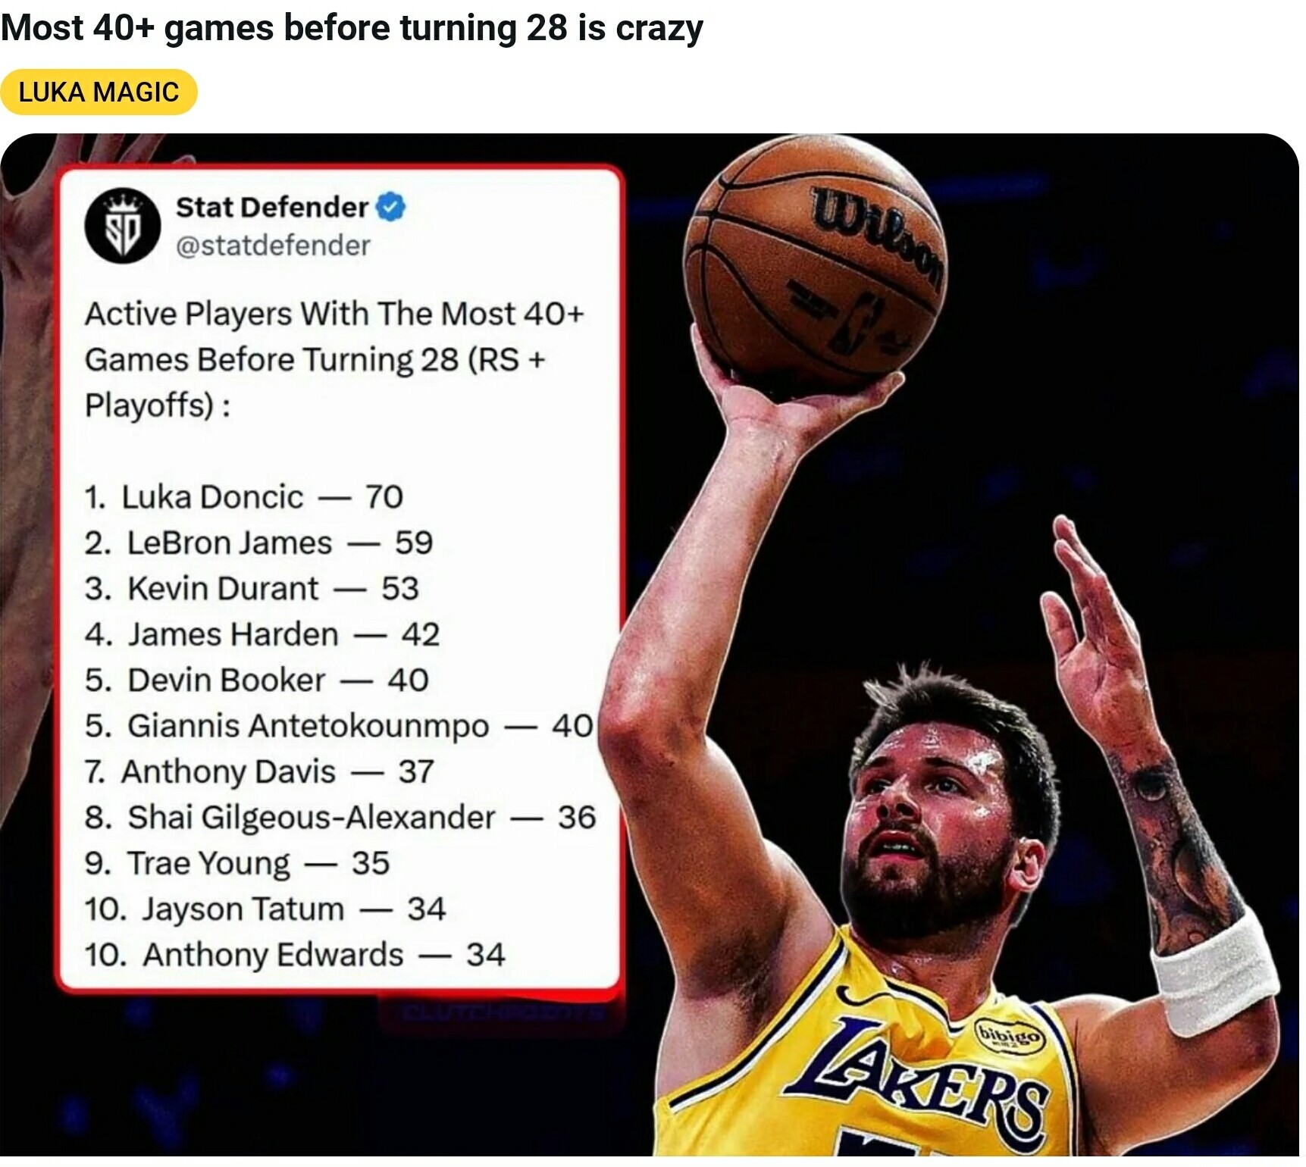Image resolution: width=1306 pixels, height=1167 pixels.
Task: Click the tweet heading text about active players
Action: [x=334, y=359]
